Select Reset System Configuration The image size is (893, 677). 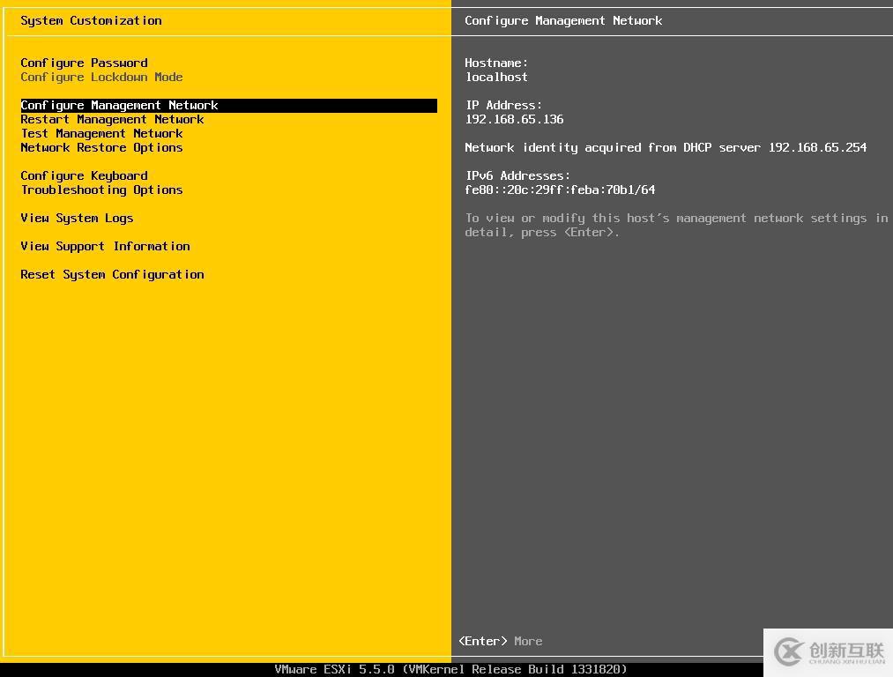click(x=112, y=274)
